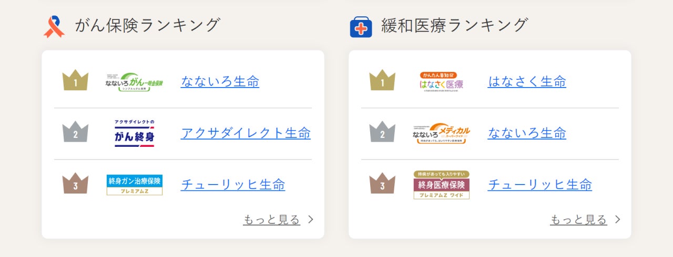Click gold rank 1 crown in 緩和医療ランキング
The width and height of the screenshot is (673, 257).
pyautogui.click(x=382, y=81)
